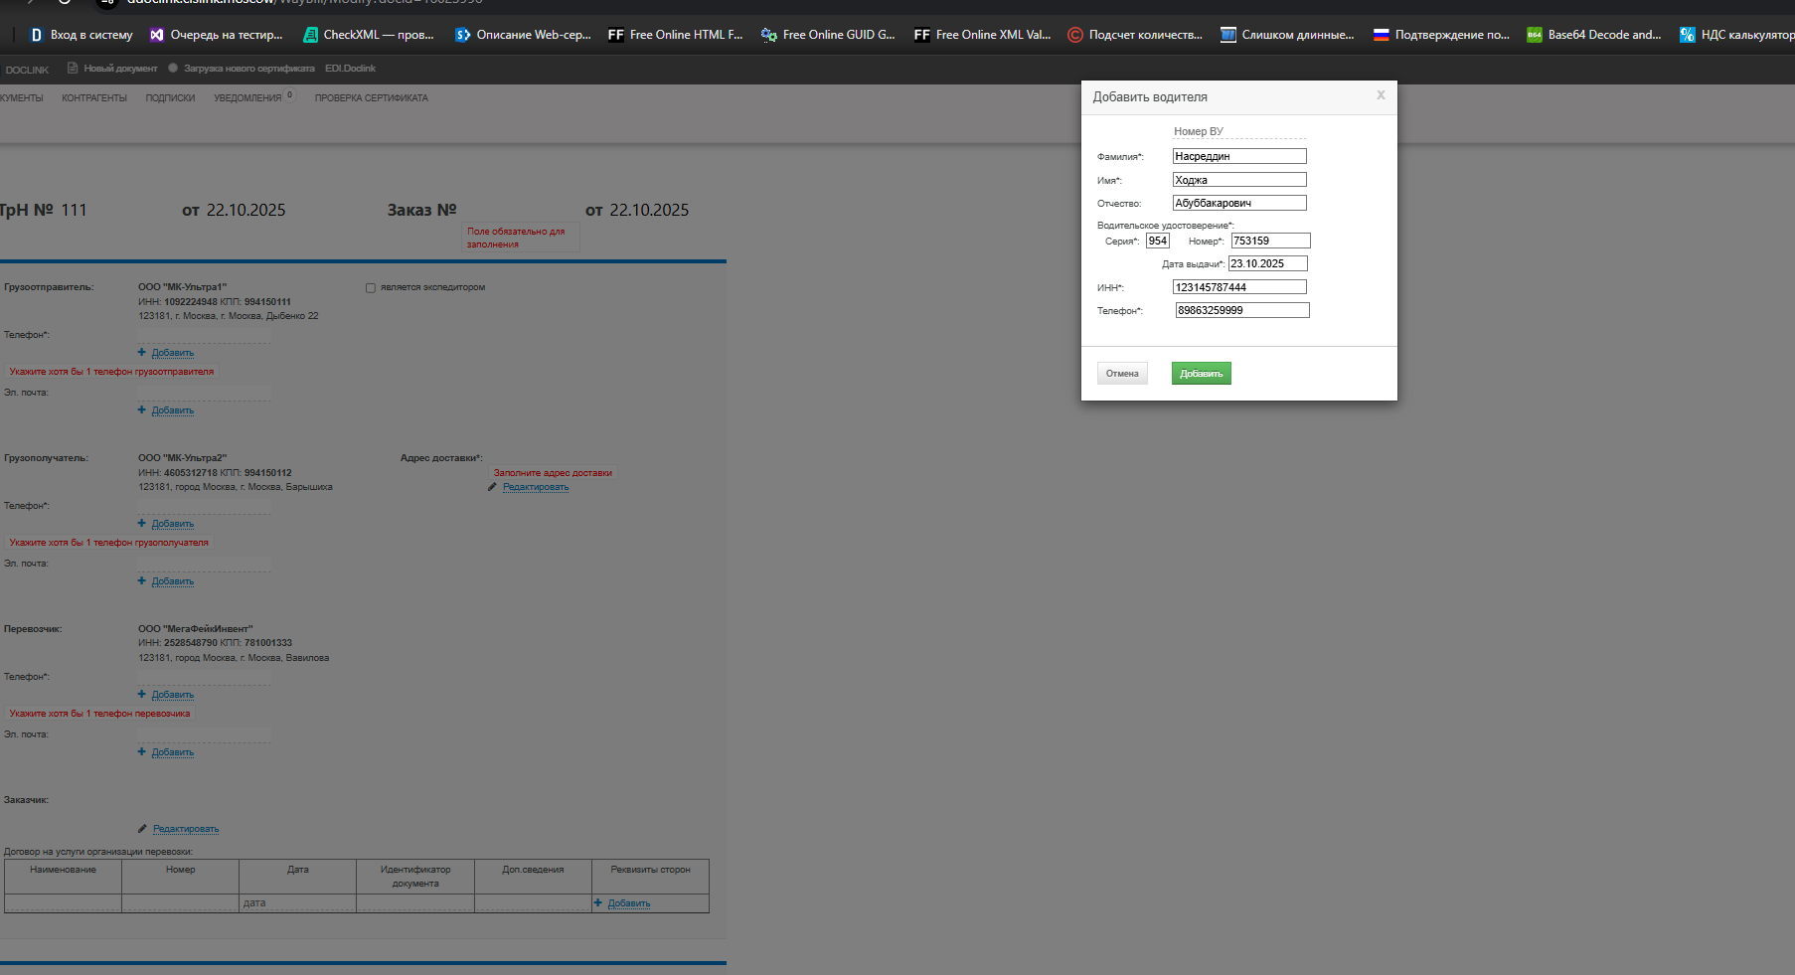Image resolution: width=1795 pixels, height=975 pixels.
Task: Click Добавить under Грузополучатель Телефон
Action: point(172,524)
